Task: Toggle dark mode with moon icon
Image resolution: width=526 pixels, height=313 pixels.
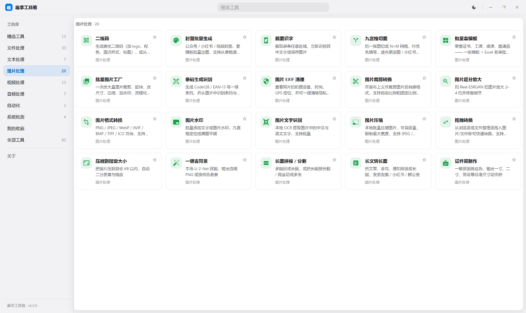Action: [x=474, y=7]
